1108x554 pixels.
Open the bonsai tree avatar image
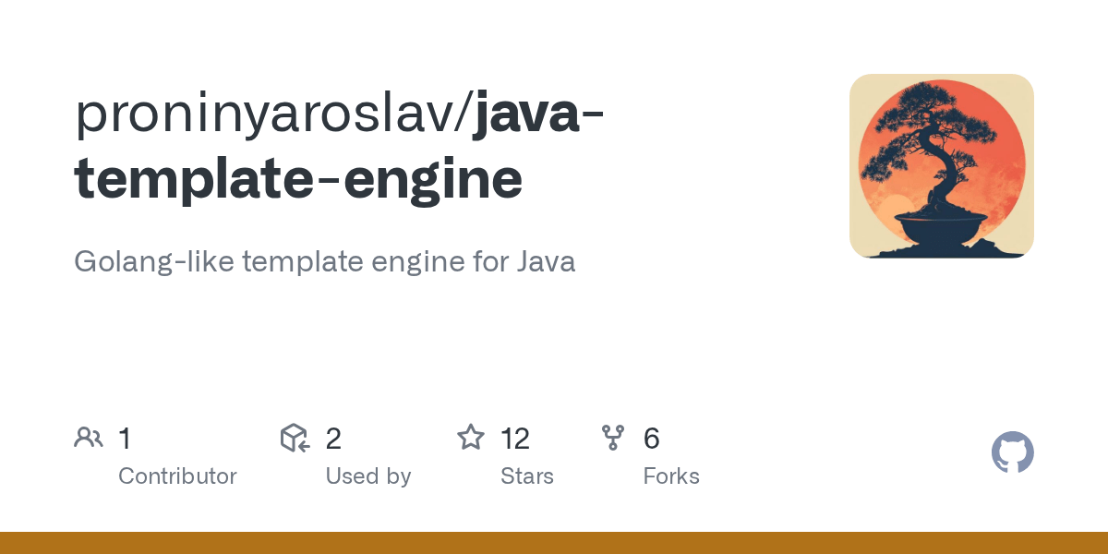pyautogui.click(x=941, y=165)
